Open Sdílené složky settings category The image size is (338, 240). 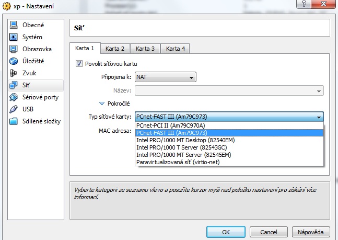pos(36,121)
